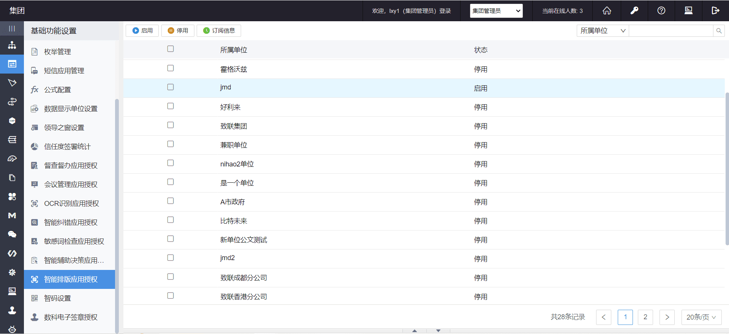Go to next page arrow
Image resolution: width=729 pixels, height=334 pixels.
(x=667, y=317)
